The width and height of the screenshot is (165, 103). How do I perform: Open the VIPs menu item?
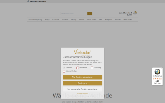(101, 20)
